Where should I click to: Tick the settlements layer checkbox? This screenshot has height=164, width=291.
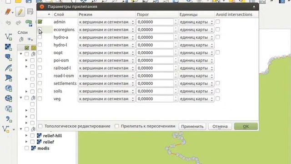pos(40,83)
